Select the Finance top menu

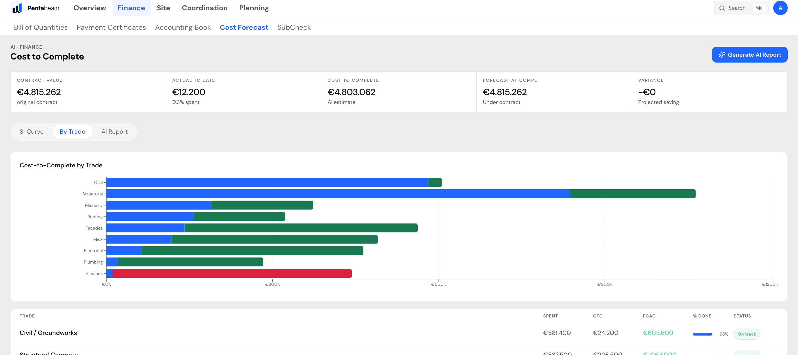click(131, 8)
